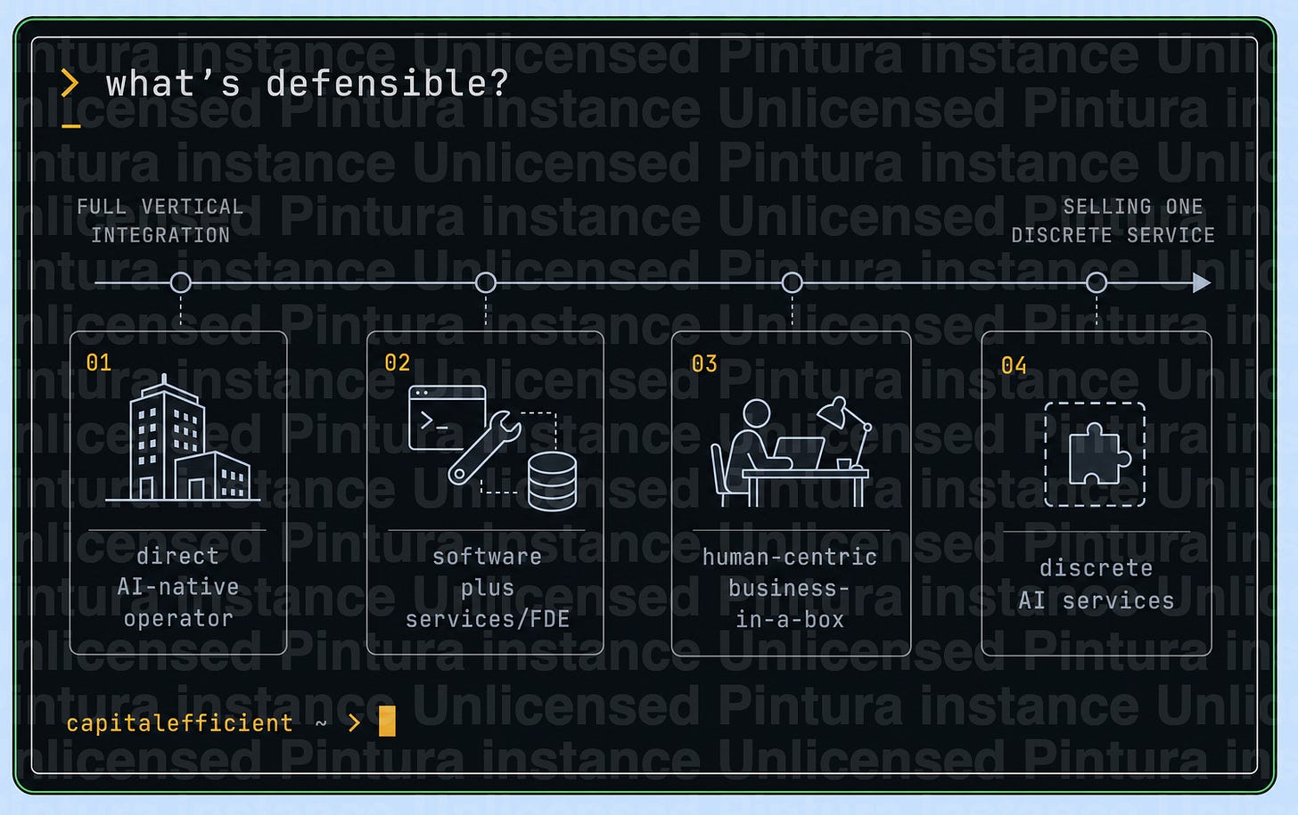This screenshot has height=815, width=1298.
Task: Click the yellow '01' number
Action: pyautogui.click(x=99, y=363)
